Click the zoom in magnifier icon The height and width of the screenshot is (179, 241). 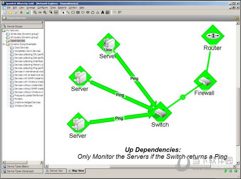point(45,12)
